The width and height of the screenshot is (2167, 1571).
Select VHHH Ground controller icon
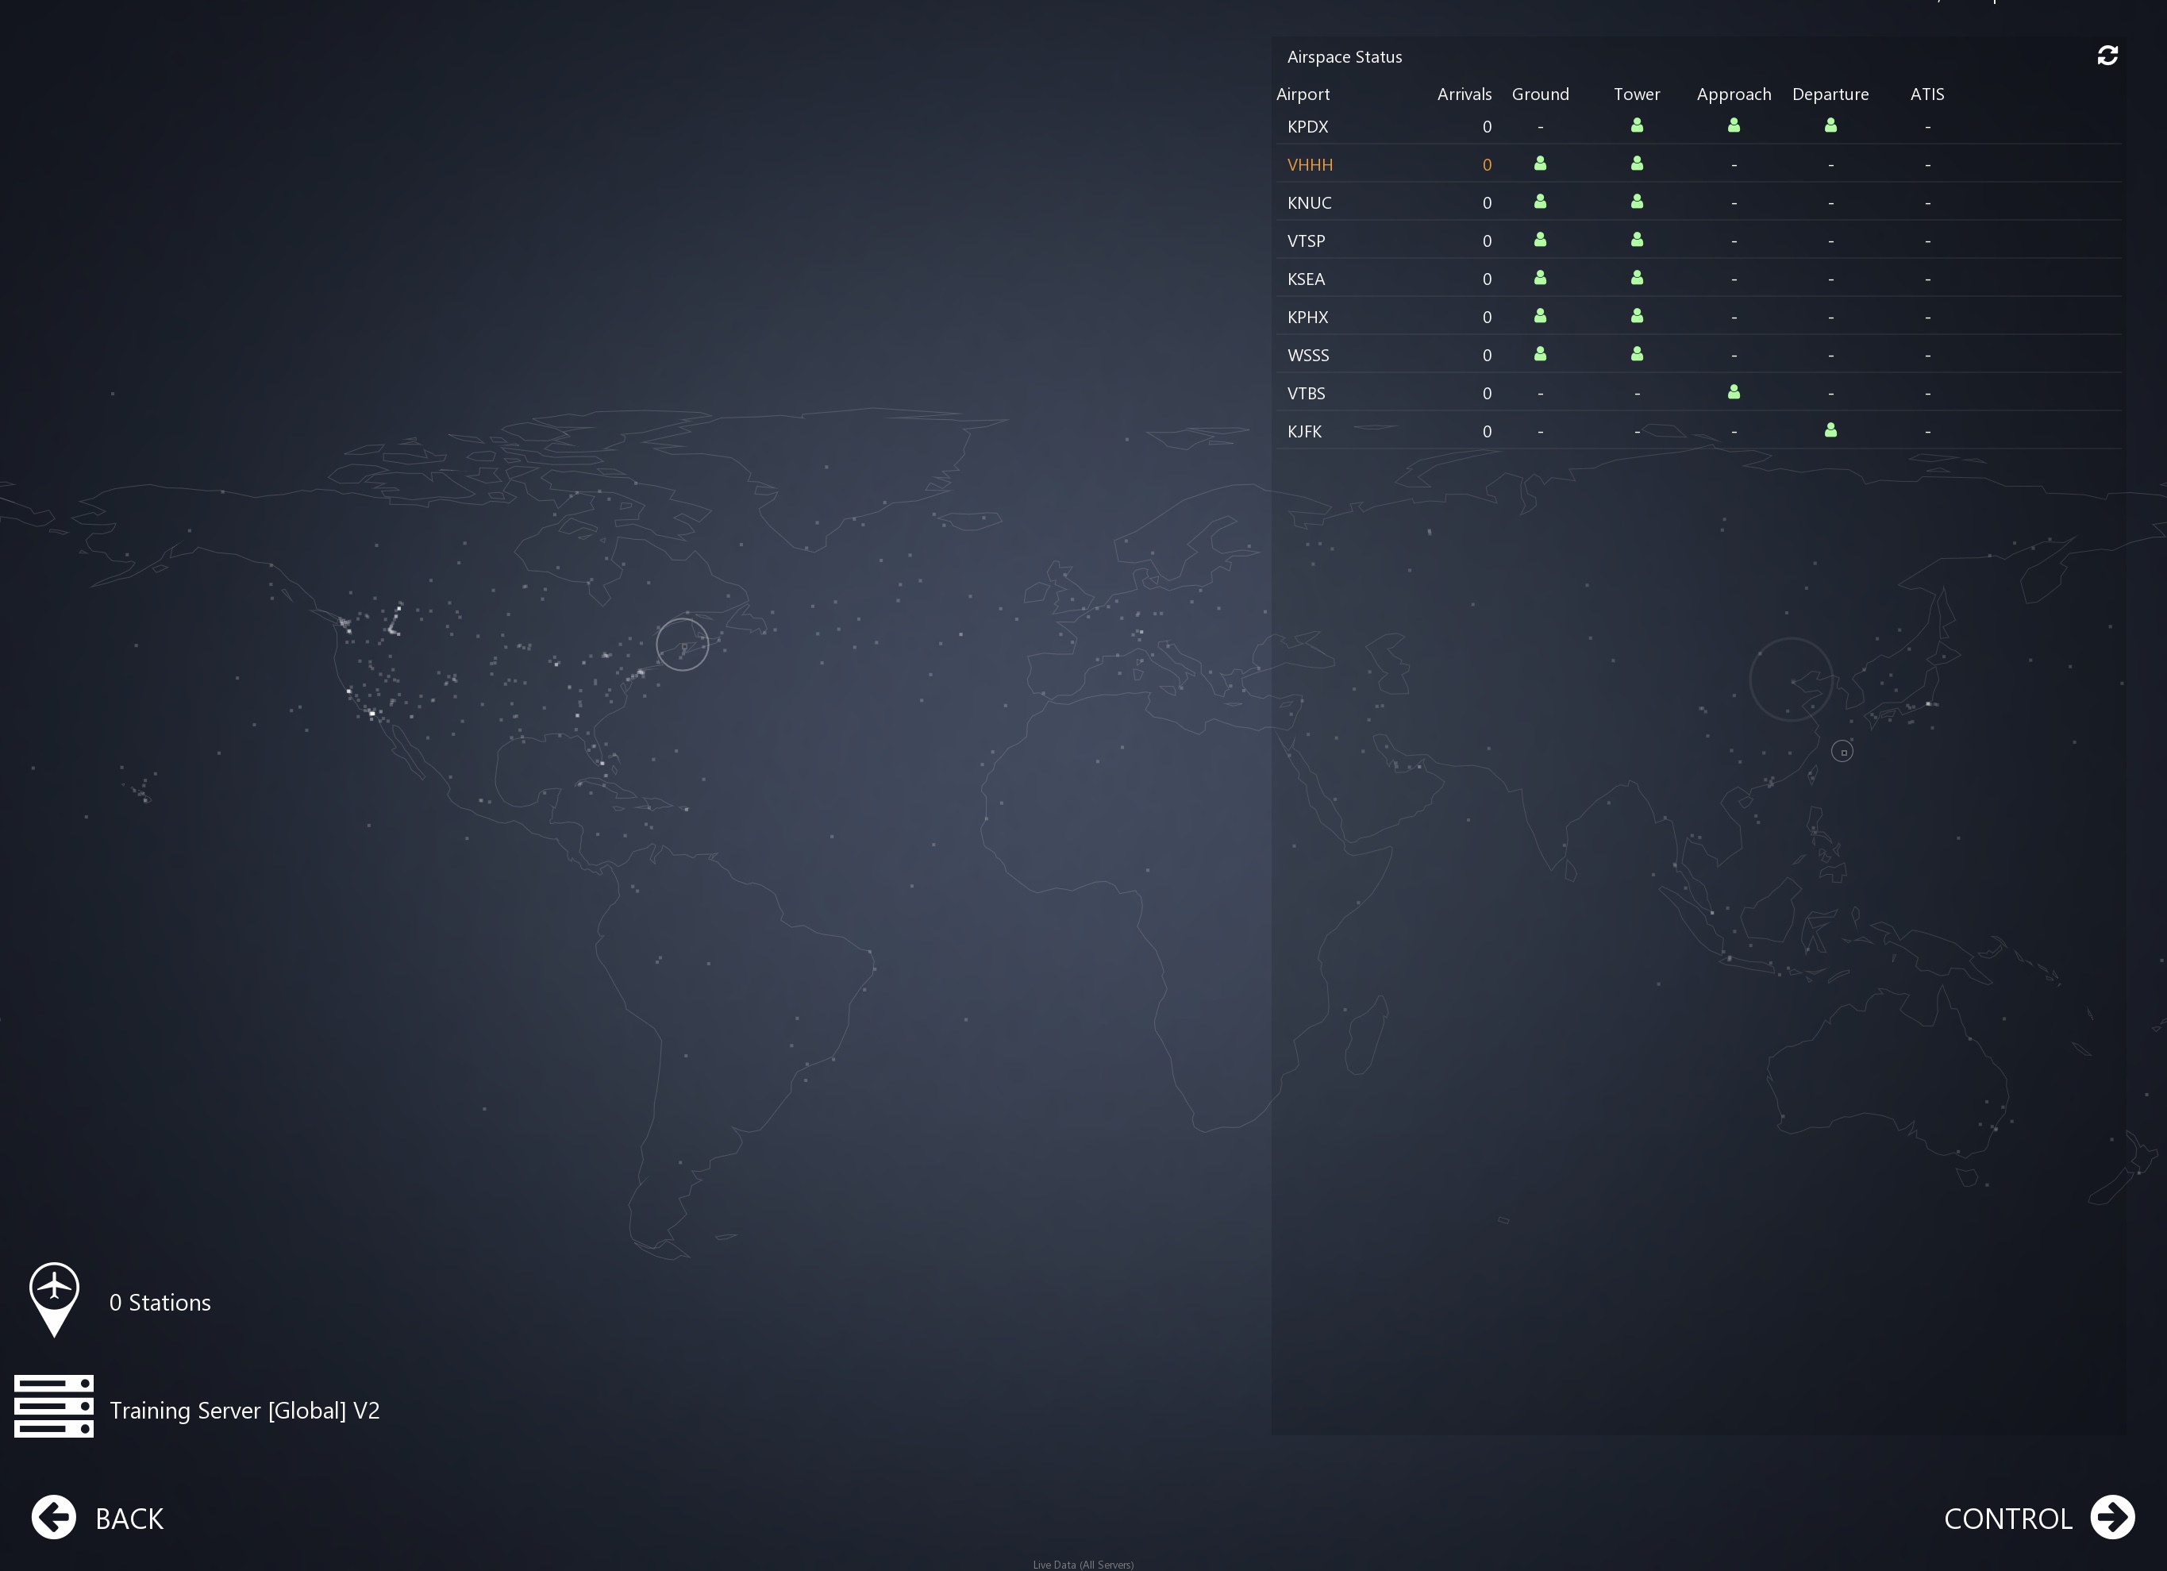tap(1539, 164)
